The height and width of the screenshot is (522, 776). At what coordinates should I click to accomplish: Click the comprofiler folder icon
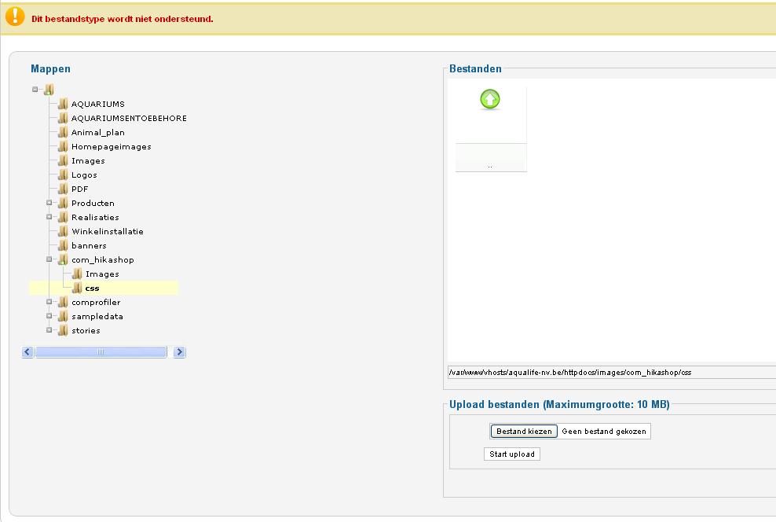click(x=63, y=302)
